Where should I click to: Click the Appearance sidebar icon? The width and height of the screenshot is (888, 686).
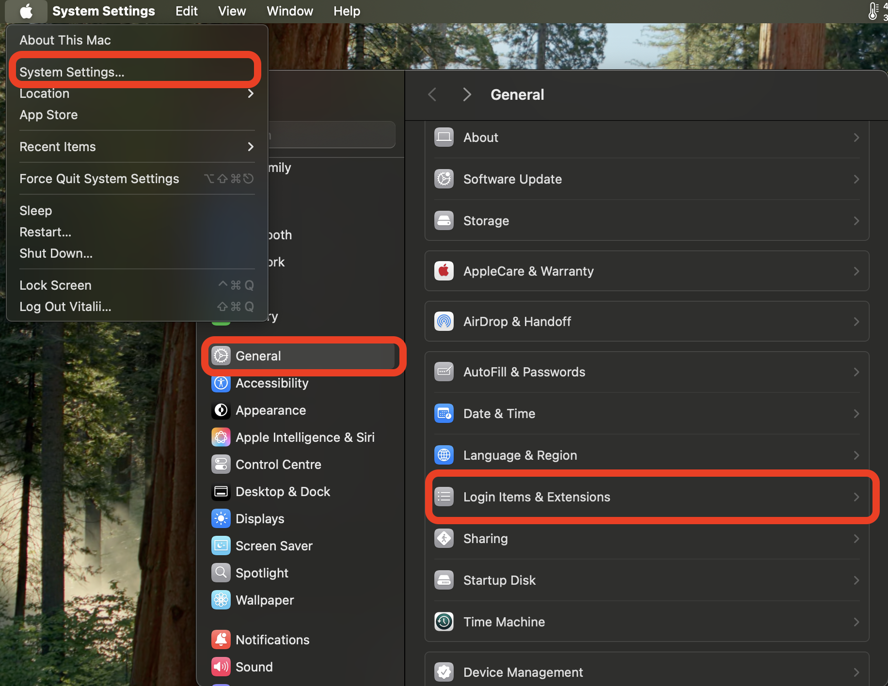[221, 410]
